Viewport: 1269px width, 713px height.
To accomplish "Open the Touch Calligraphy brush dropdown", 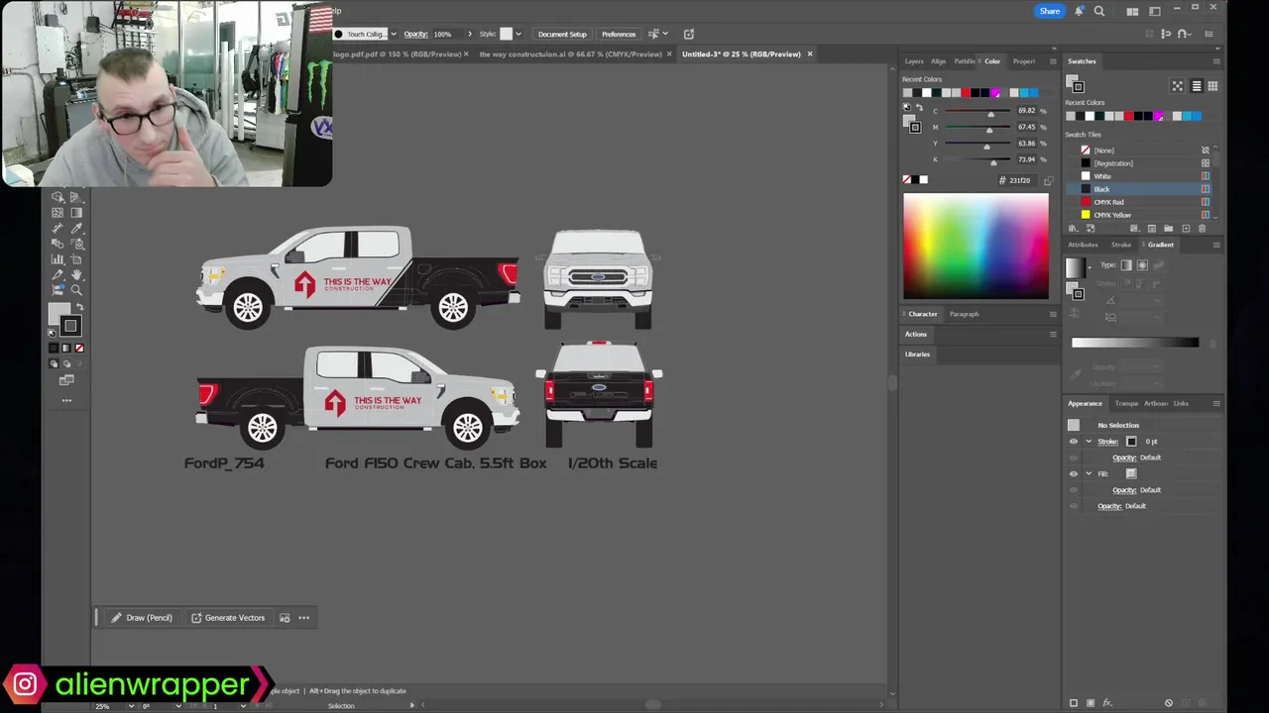I will click(x=394, y=34).
